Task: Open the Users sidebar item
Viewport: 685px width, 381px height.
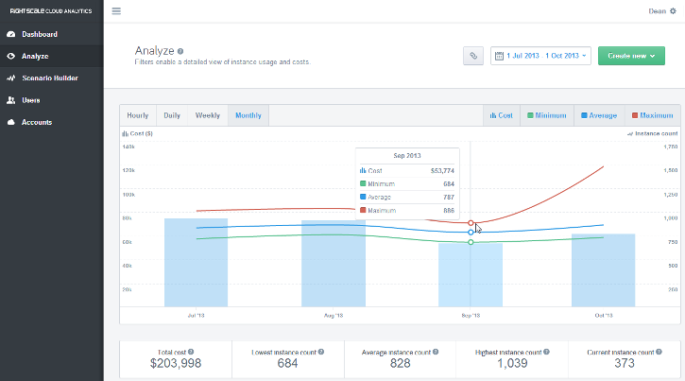Action: pyautogui.click(x=52, y=100)
